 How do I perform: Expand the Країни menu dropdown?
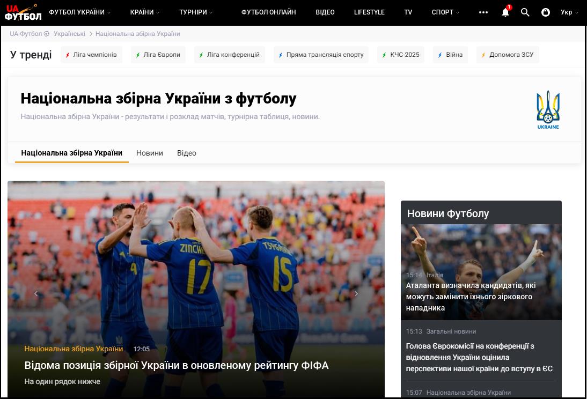pyautogui.click(x=145, y=12)
